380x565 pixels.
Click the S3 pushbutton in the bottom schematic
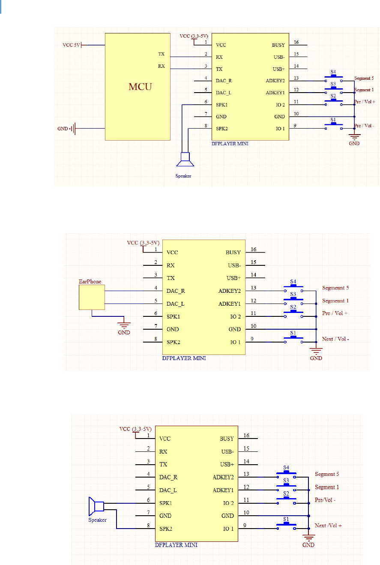pyautogui.click(x=287, y=487)
